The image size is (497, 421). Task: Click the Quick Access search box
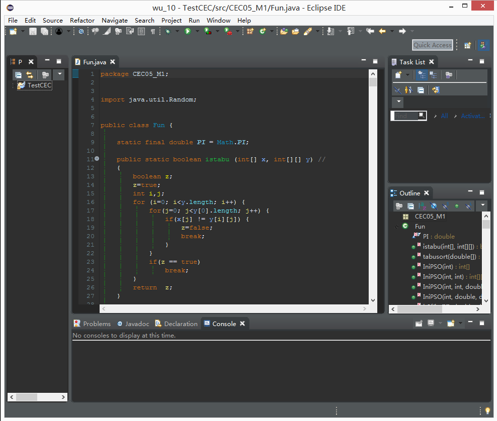pos(432,45)
